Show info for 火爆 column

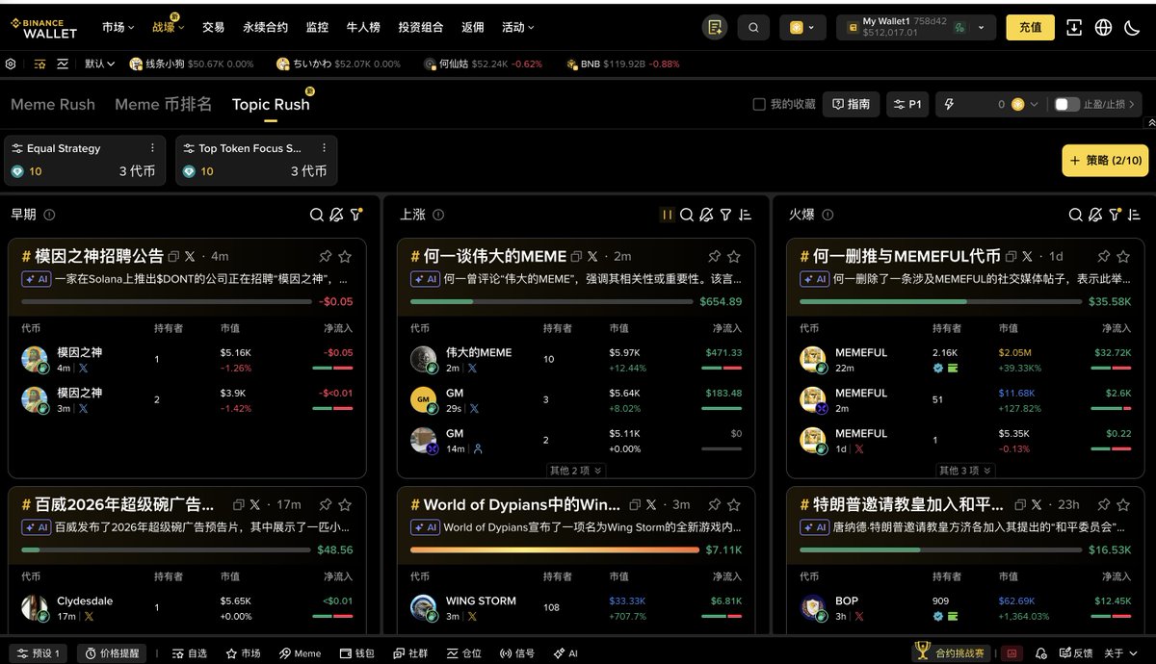828,215
